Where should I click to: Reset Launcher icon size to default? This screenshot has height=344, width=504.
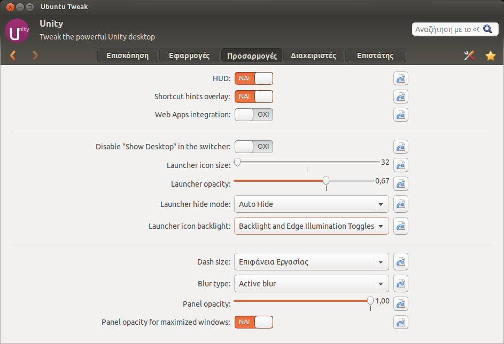(401, 165)
